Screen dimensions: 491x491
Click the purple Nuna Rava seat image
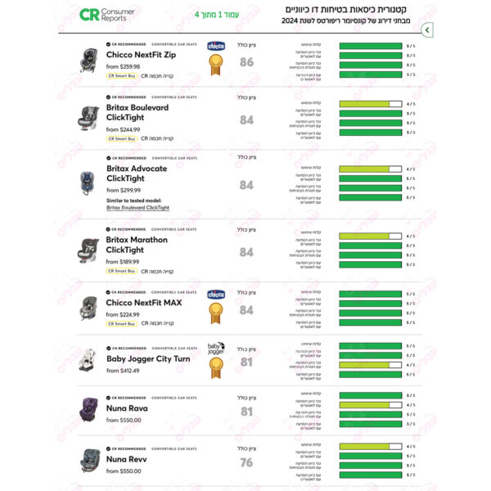88,409
